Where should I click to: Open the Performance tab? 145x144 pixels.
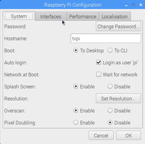click(x=83, y=17)
